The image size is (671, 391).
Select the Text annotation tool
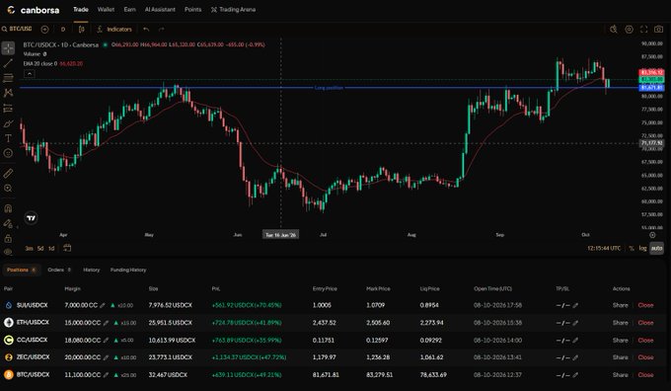pos(8,138)
